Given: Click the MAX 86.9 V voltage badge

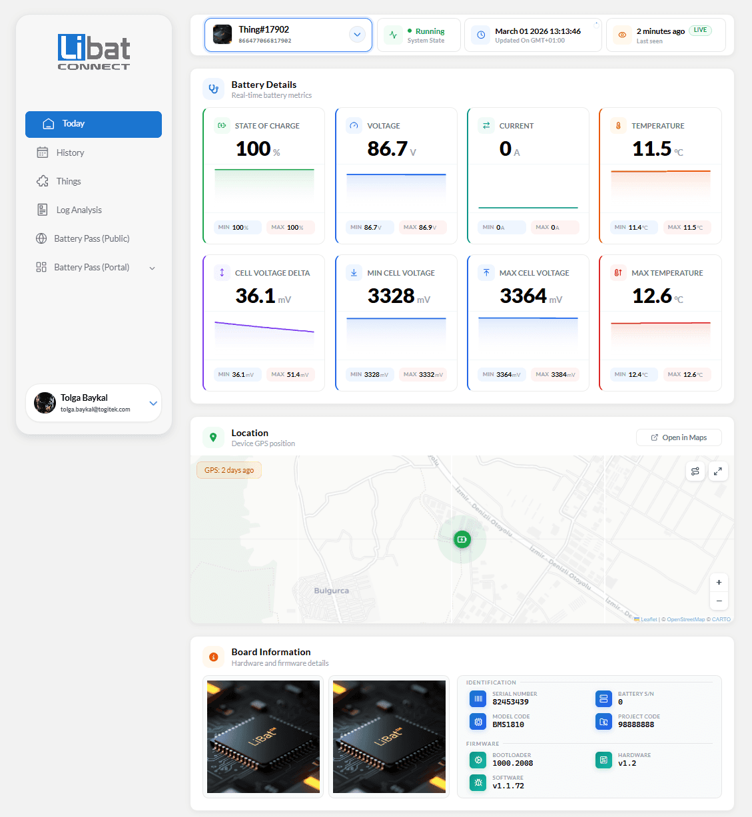Looking at the screenshot, I should click(x=422, y=228).
